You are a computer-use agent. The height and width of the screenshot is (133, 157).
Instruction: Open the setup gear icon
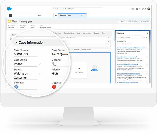[143, 9]
